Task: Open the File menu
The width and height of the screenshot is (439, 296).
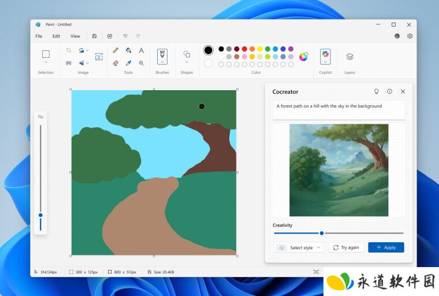Action: pyautogui.click(x=39, y=36)
